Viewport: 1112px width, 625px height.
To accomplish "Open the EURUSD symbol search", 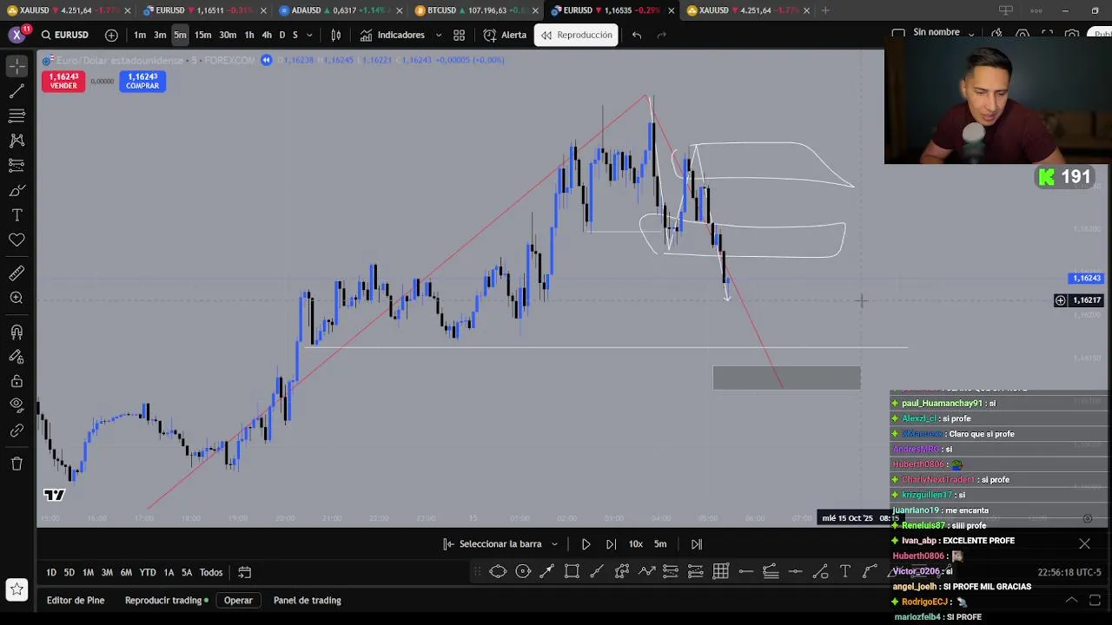I will click(x=63, y=35).
